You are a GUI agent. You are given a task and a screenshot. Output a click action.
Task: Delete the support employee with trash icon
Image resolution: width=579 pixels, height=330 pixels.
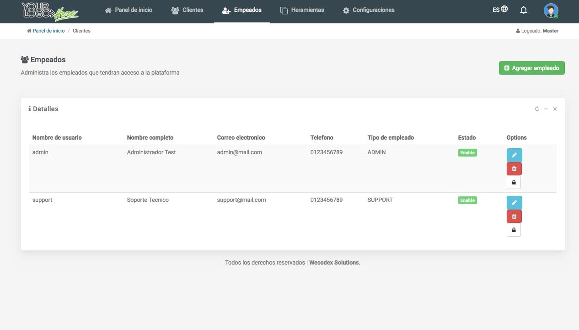point(514,216)
